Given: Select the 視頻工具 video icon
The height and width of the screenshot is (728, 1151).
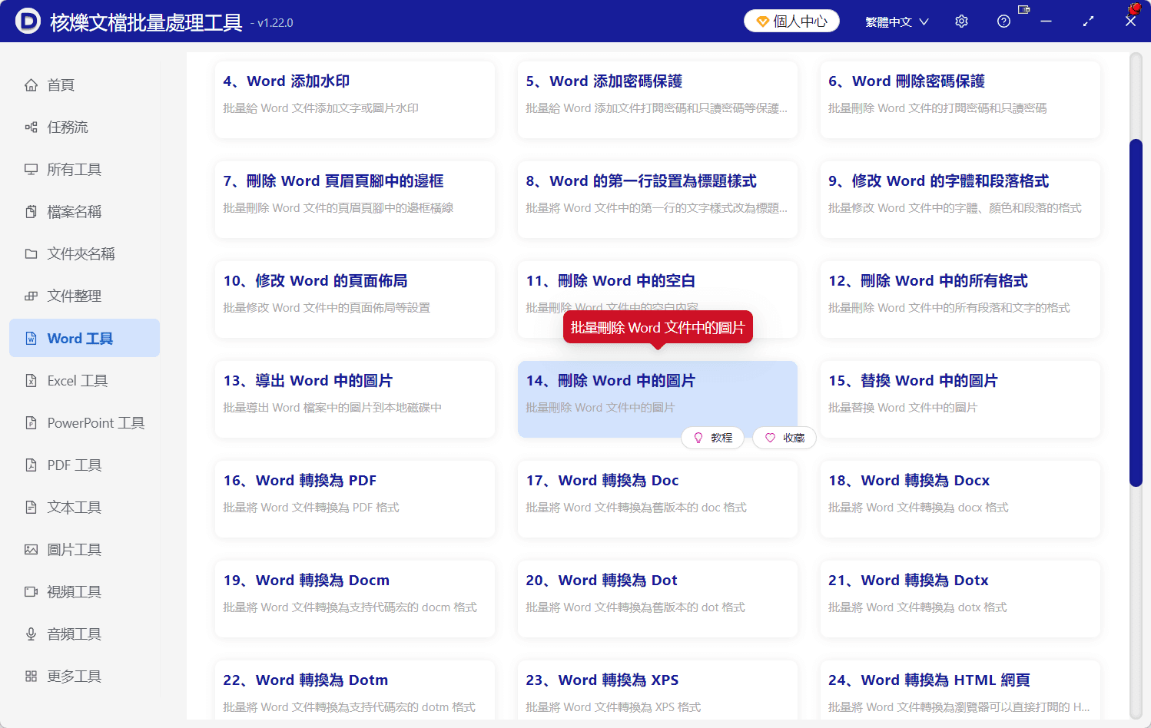Looking at the screenshot, I should pyautogui.click(x=32, y=591).
